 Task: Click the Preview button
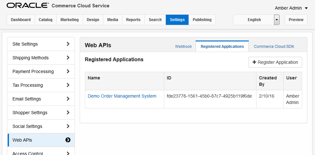click(296, 20)
